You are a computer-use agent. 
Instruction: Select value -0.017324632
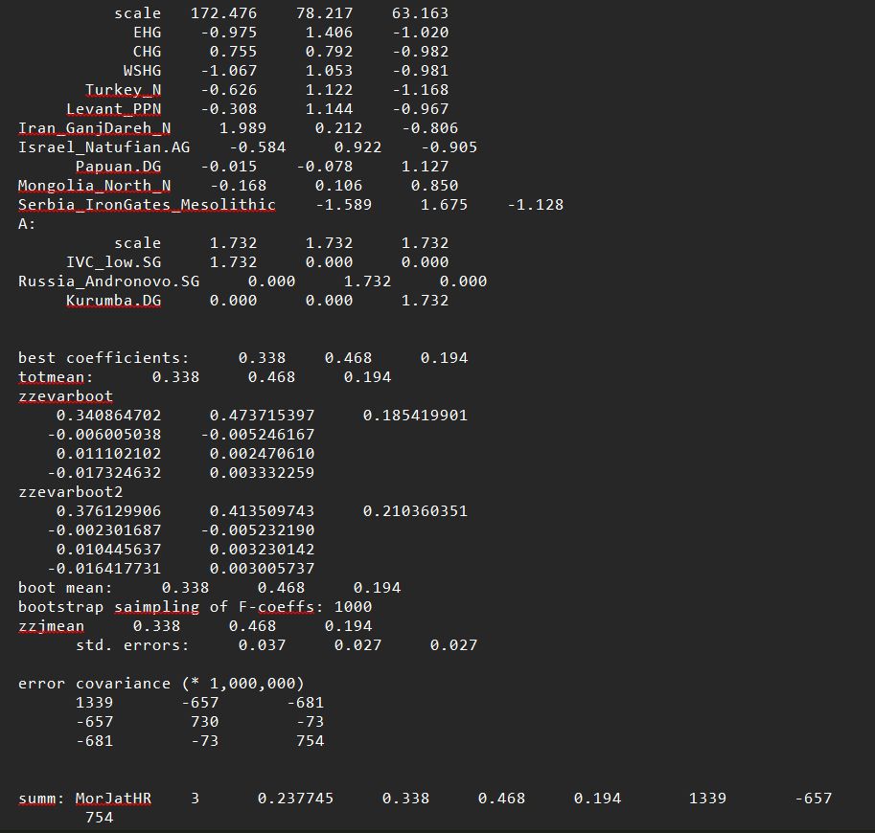[104, 473]
